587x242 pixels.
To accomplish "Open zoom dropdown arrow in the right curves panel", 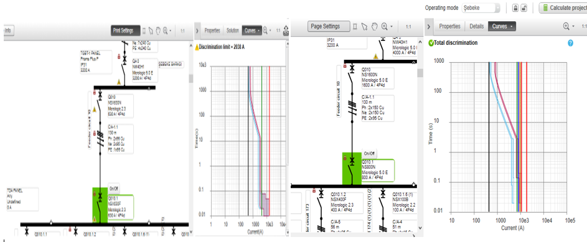I will [x=573, y=27].
